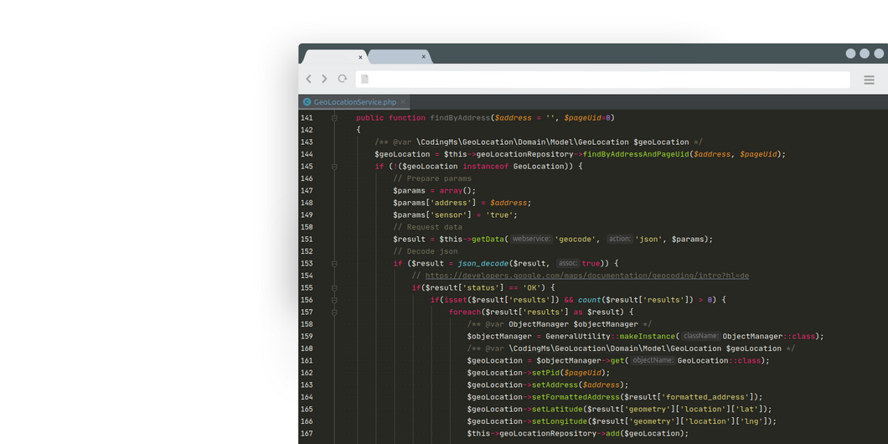This screenshot has height=444, width=888.
Task: Click the '// Decode json' comment
Action: point(426,251)
